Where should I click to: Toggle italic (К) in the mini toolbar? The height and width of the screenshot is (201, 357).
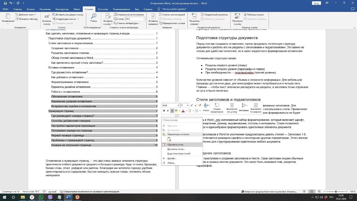coord(168,111)
